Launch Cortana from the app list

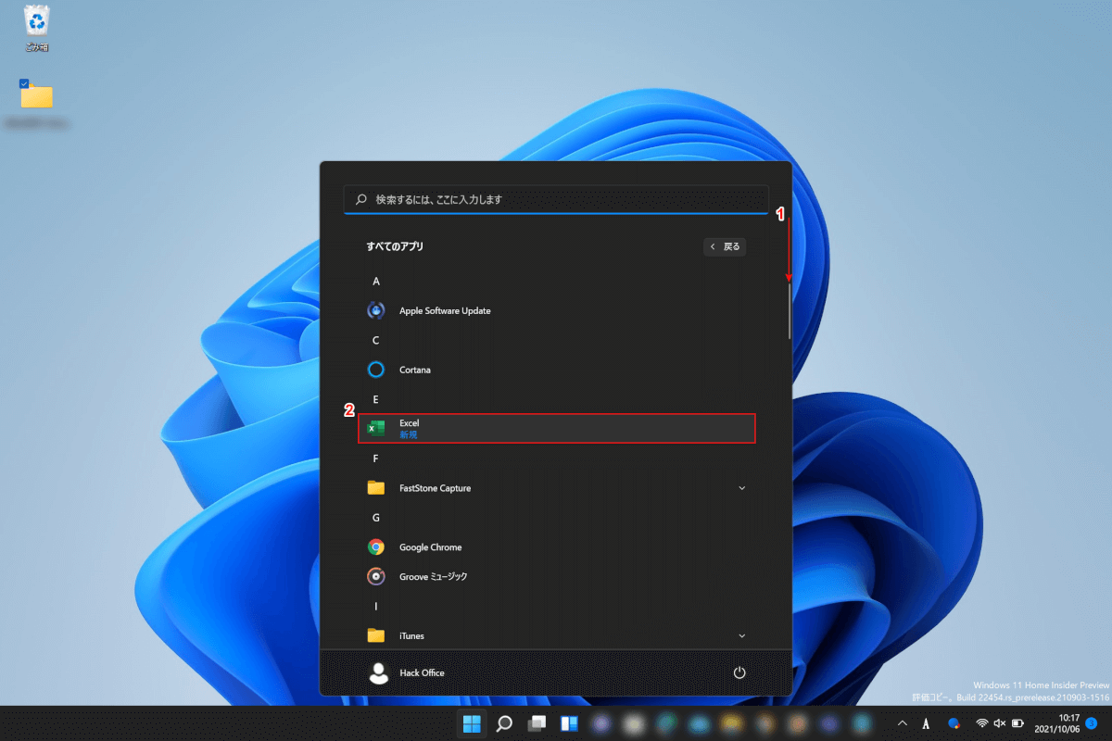(414, 370)
